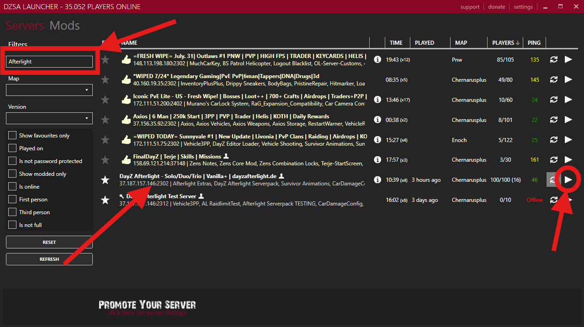
Task: Switch to the Mods tab
Action: 64,26
